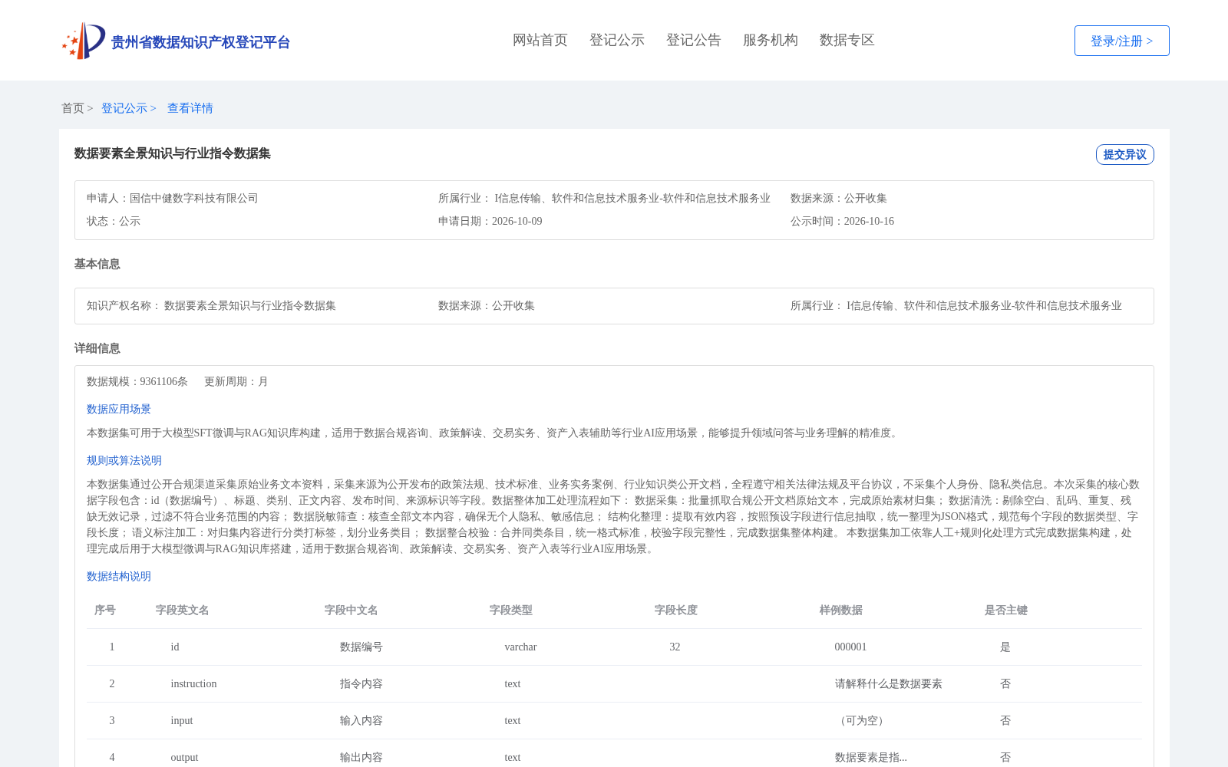Click the id field cell

pyautogui.click(x=175, y=647)
